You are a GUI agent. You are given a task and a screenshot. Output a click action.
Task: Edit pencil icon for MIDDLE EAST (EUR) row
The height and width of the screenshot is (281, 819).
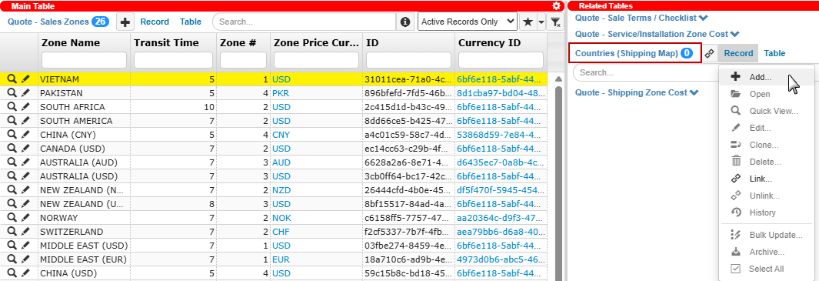click(25, 259)
